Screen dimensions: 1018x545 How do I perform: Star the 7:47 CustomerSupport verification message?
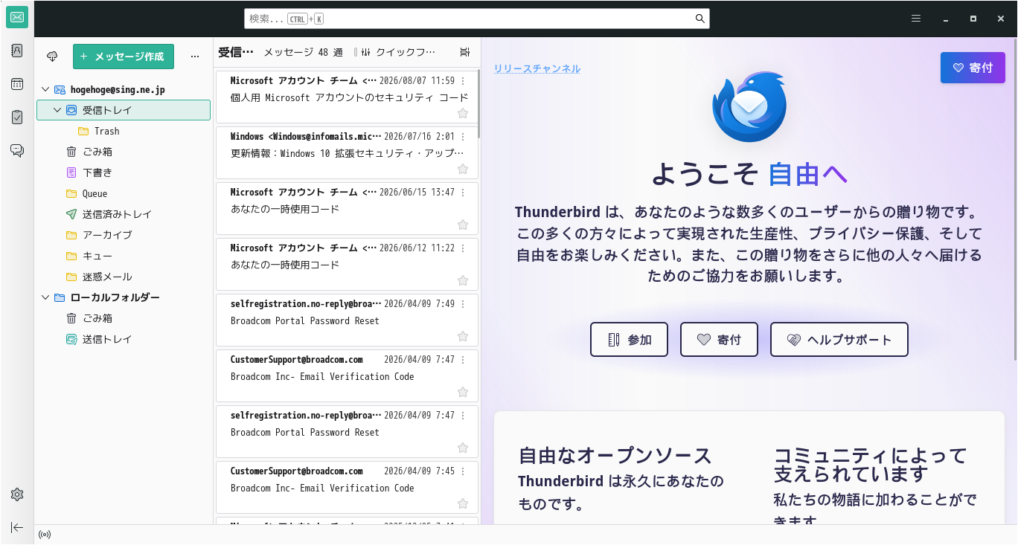pos(463,392)
